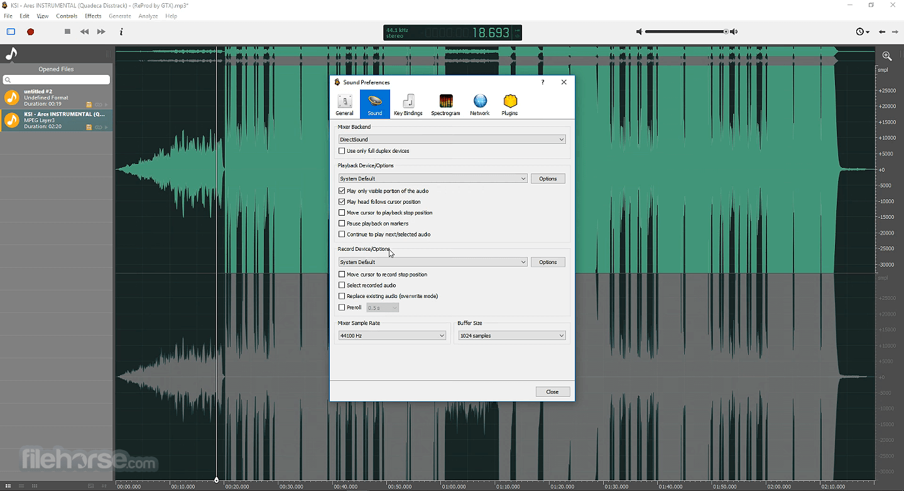Image resolution: width=904 pixels, height=491 pixels.
Task: Click Options button for Record Device
Action: (x=548, y=262)
